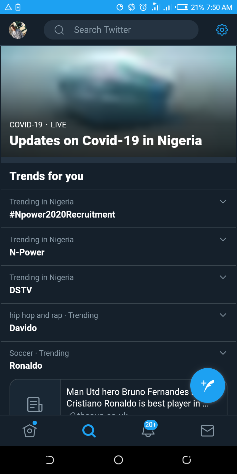Open Updates on Covid-19 in Nigeria banner
The height and width of the screenshot is (474, 237).
coord(118,101)
